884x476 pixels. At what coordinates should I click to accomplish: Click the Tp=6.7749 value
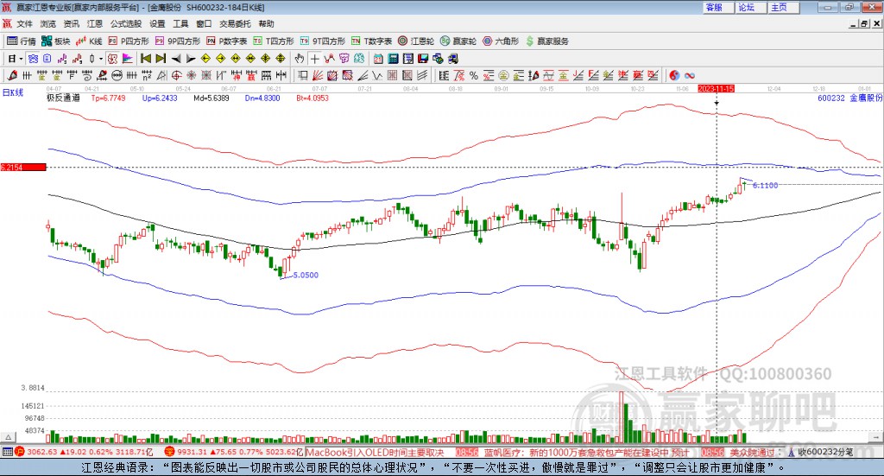tap(108, 98)
